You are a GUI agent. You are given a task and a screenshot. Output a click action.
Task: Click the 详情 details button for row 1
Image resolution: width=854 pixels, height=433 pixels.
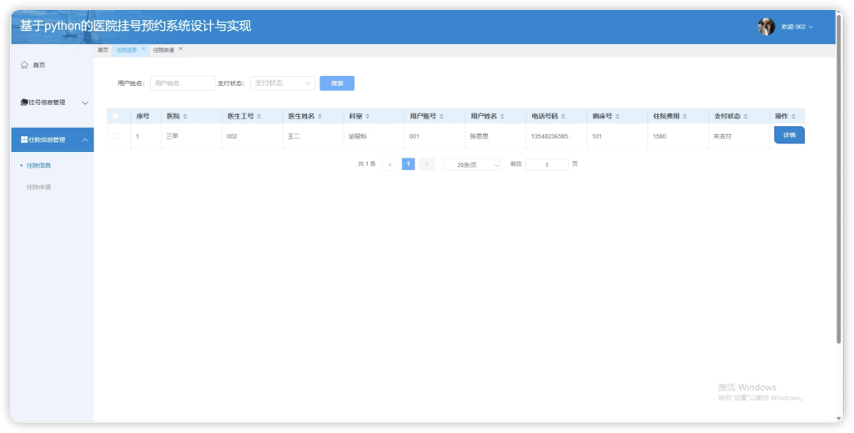point(789,135)
